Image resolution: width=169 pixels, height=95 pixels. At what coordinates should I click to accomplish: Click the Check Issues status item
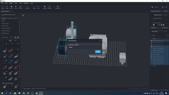[154, 90]
